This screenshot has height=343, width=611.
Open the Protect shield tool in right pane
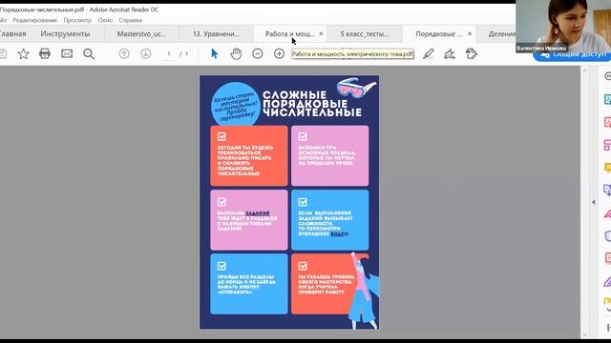607,235
